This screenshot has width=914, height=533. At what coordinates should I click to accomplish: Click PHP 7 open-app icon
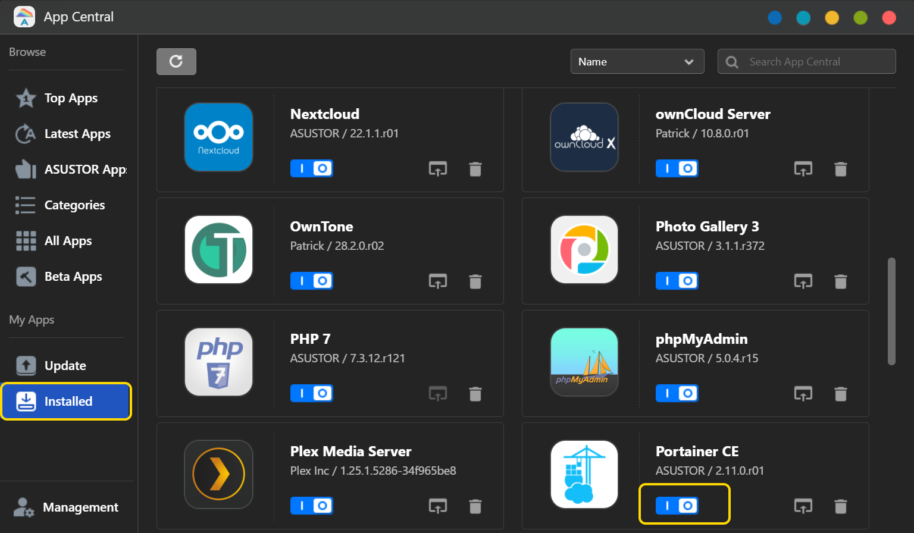tap(438, 394)
